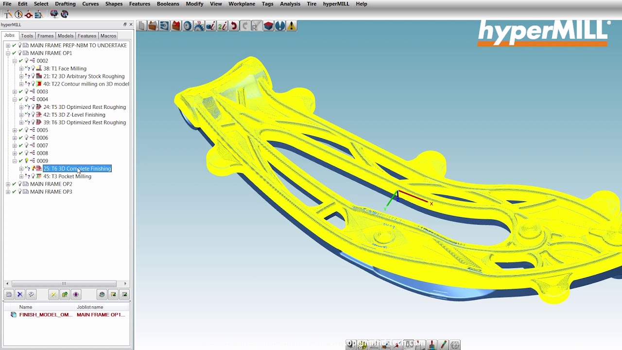Click the green up-arrow export icon

65,295
